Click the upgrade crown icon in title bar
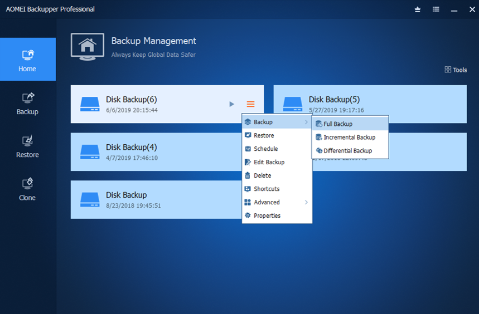Viewport: 479px width, 314px height. tap(418, 9)
